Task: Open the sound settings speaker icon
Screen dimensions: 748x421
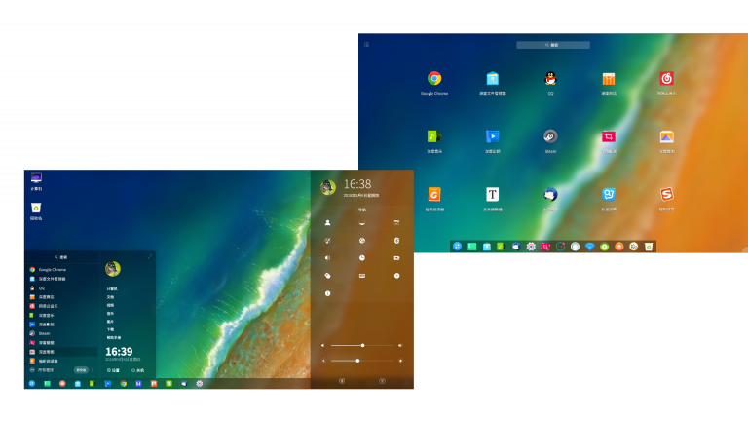Action: click(x=328, y=258)
